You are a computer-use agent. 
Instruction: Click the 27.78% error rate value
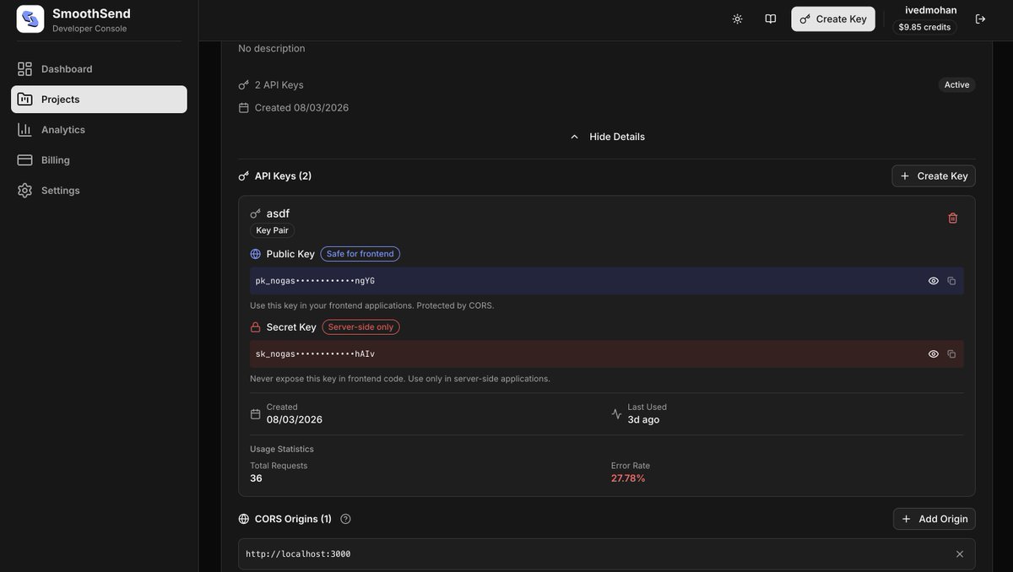(x=628, y=478)
